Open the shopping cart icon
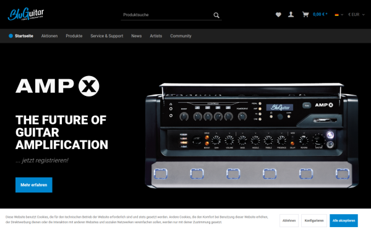The image size is (371, 232). pyautogui.click(x=305, y=15)
